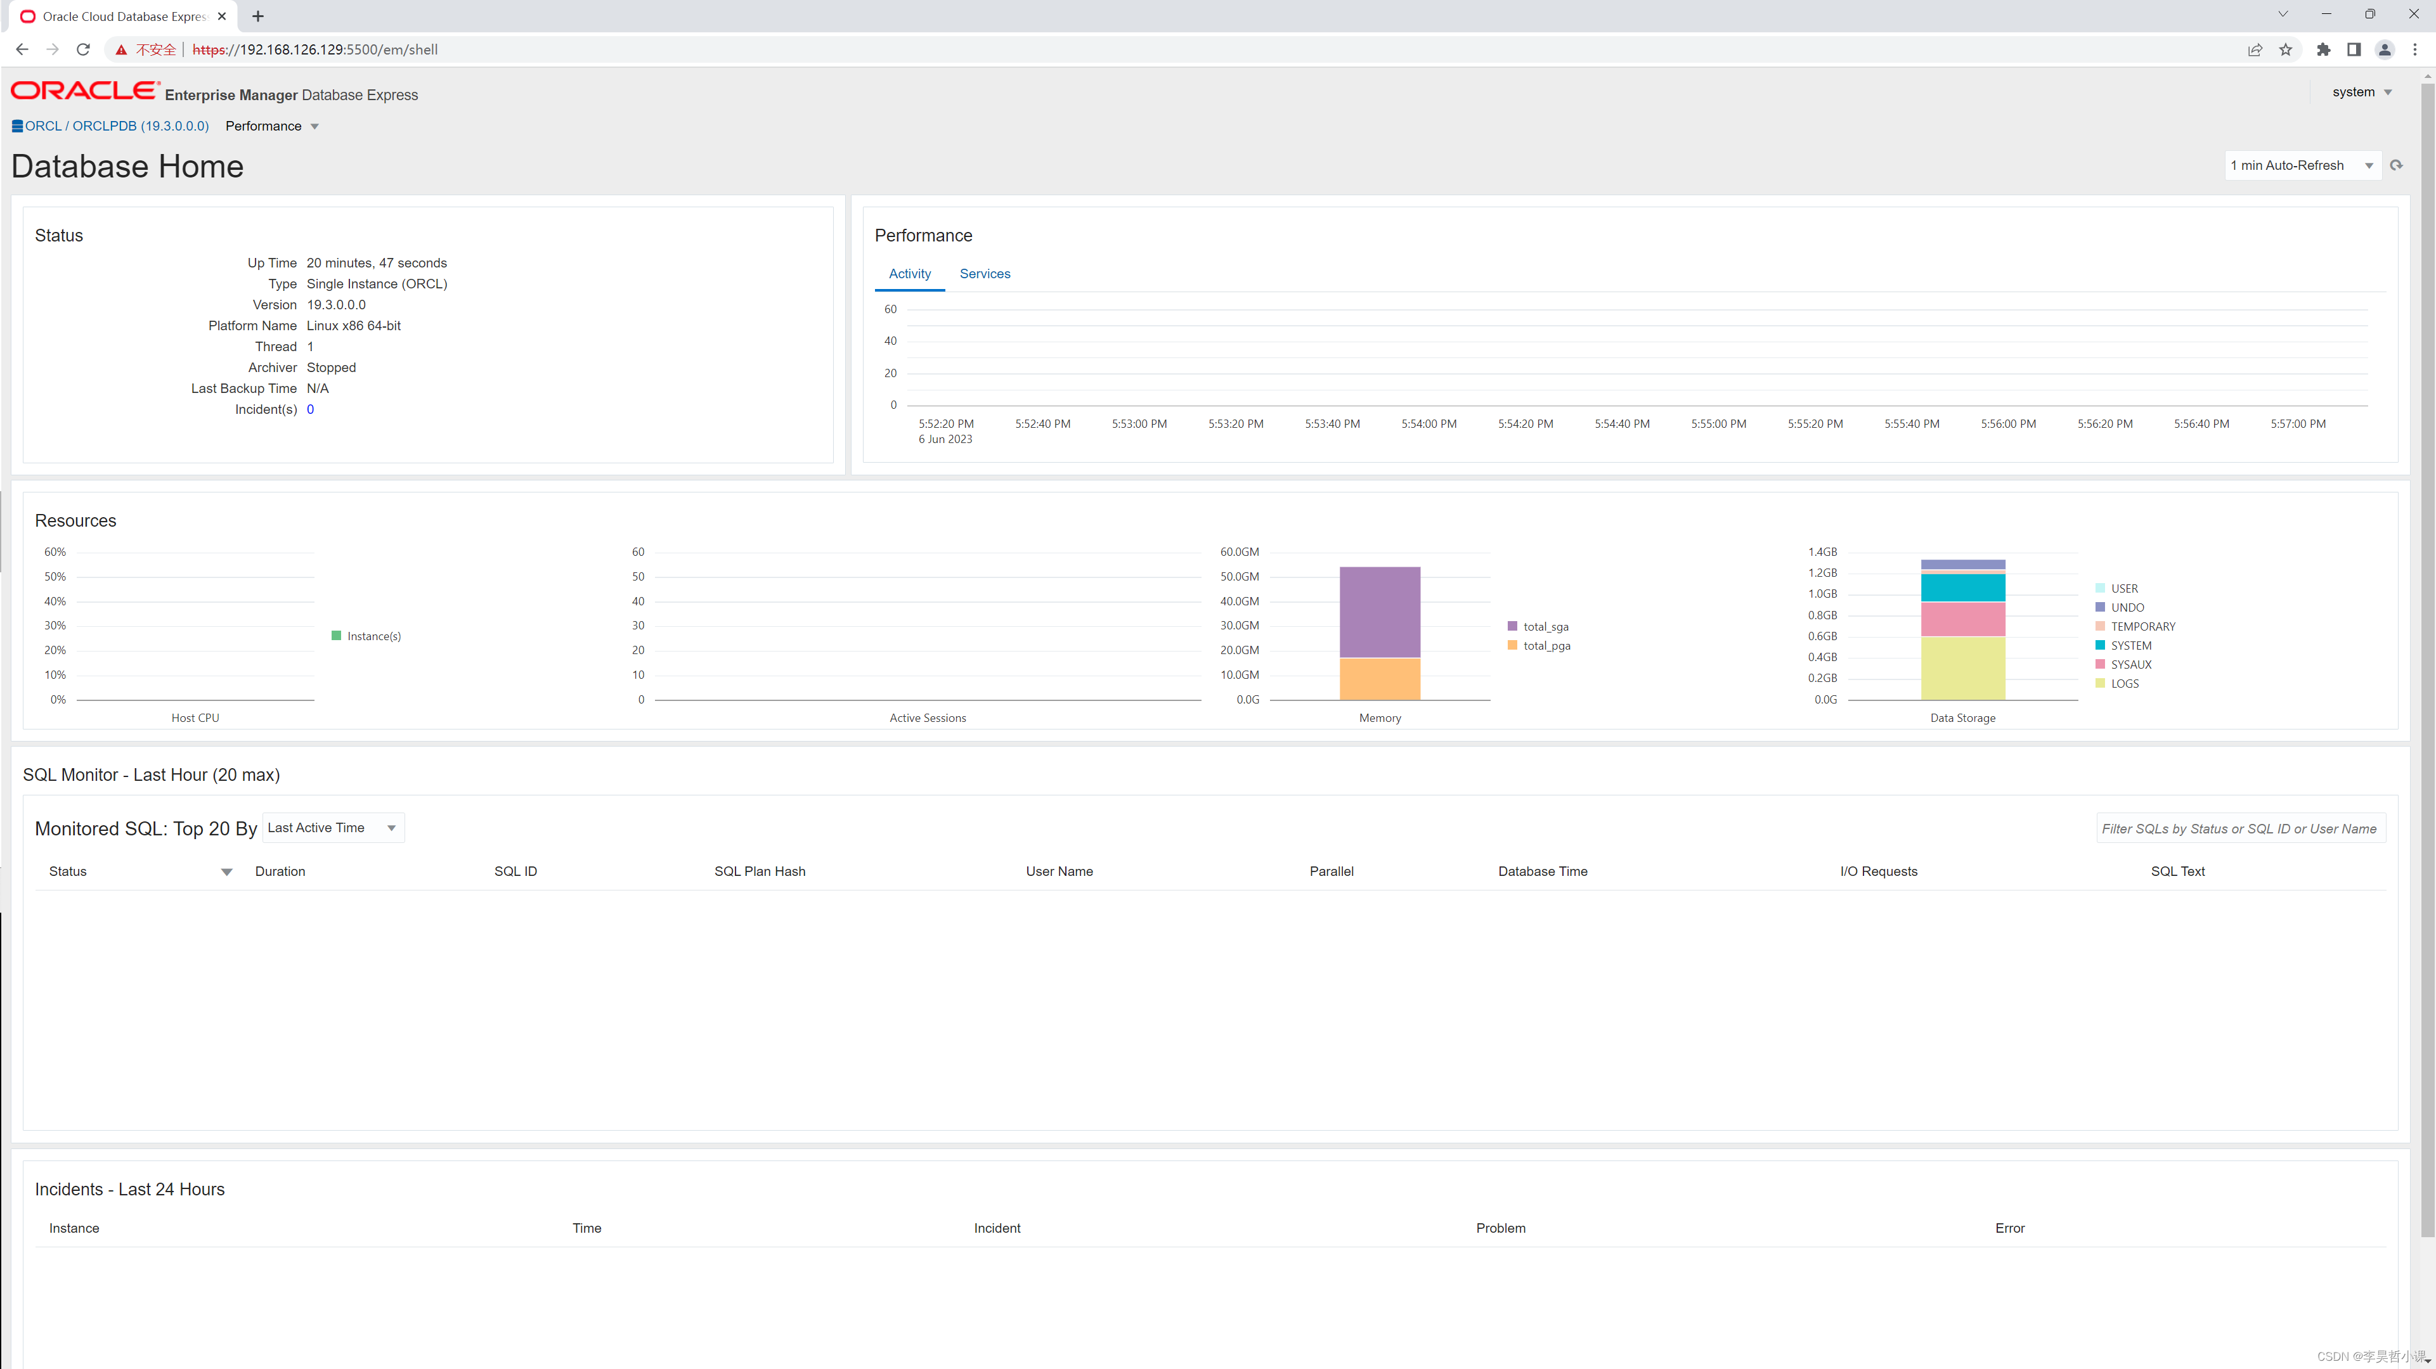Viewport: 2436px width, 1369px height.
Task: Toggle the LOGS legend swatch
Action: pos(2101,683)
